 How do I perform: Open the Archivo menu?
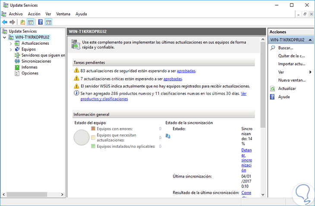tap(16, 14)
